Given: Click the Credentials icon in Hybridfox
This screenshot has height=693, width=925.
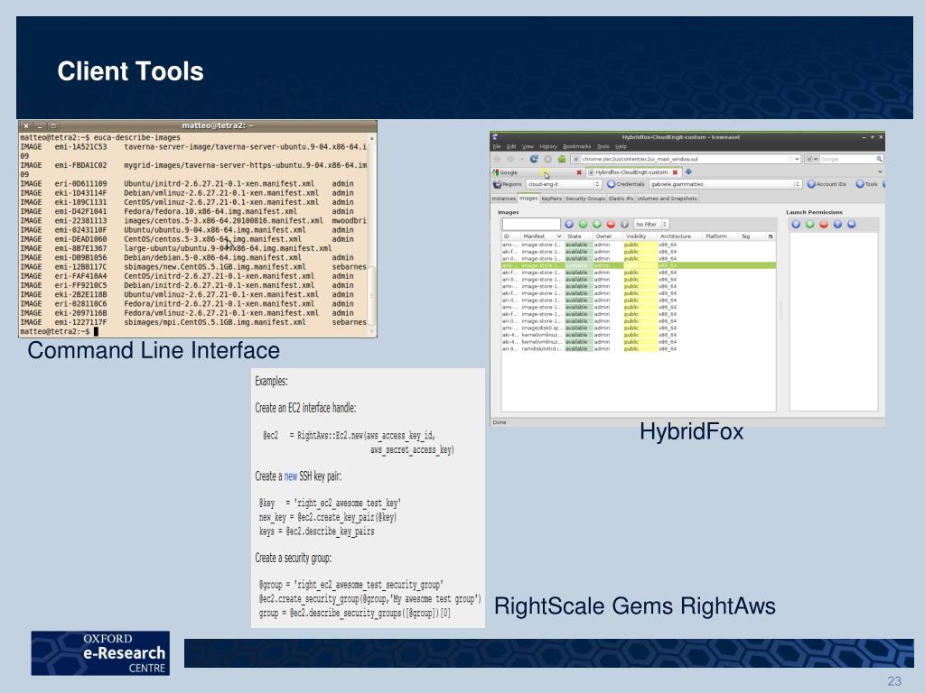Looking at the screenshot, I should coord(612,184).
